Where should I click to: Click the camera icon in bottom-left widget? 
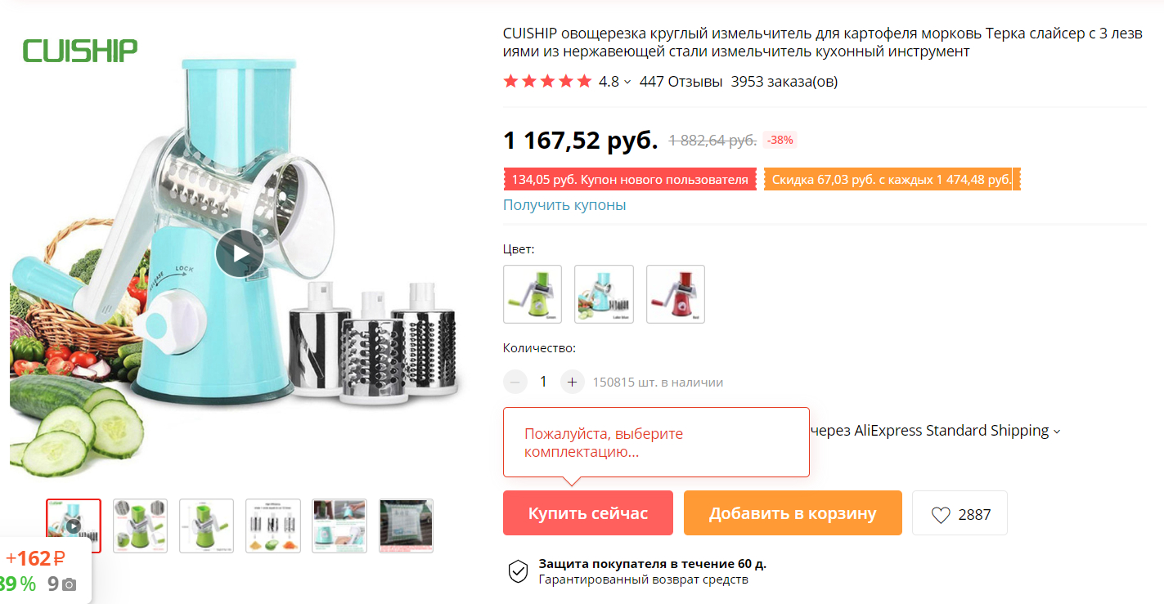tap(70, 584)
